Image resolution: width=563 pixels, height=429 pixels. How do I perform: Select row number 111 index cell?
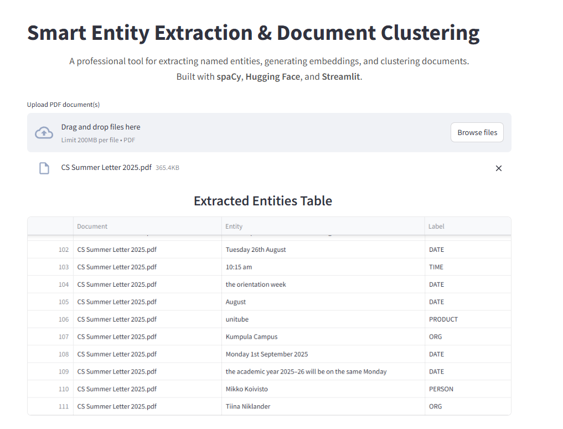(x=50, y=406)
